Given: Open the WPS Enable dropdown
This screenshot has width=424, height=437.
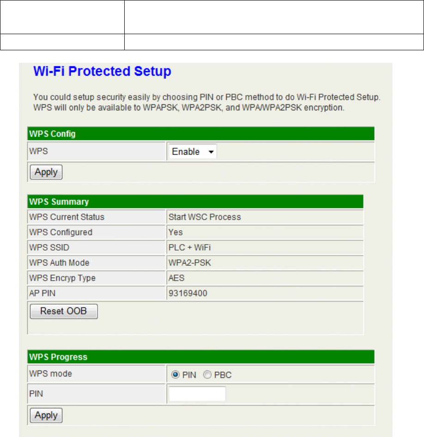Looking at the screenshot, I should click(193, 152).
